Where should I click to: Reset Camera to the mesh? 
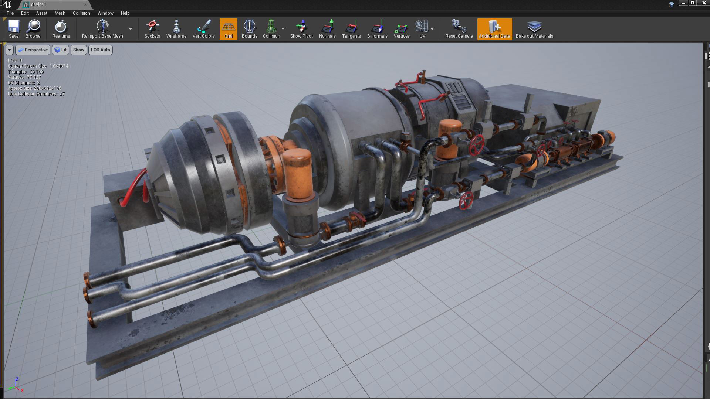coord(459,29)
